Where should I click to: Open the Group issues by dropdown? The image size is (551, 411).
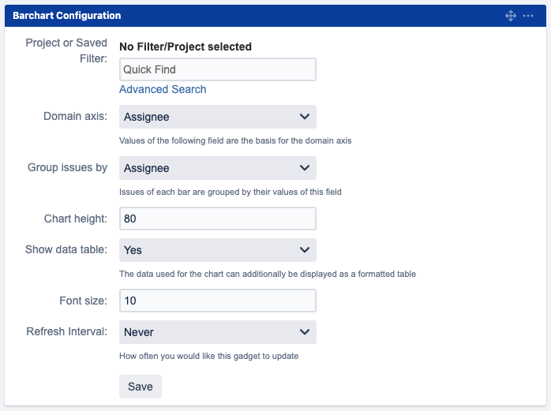click(x=217, y=168)
